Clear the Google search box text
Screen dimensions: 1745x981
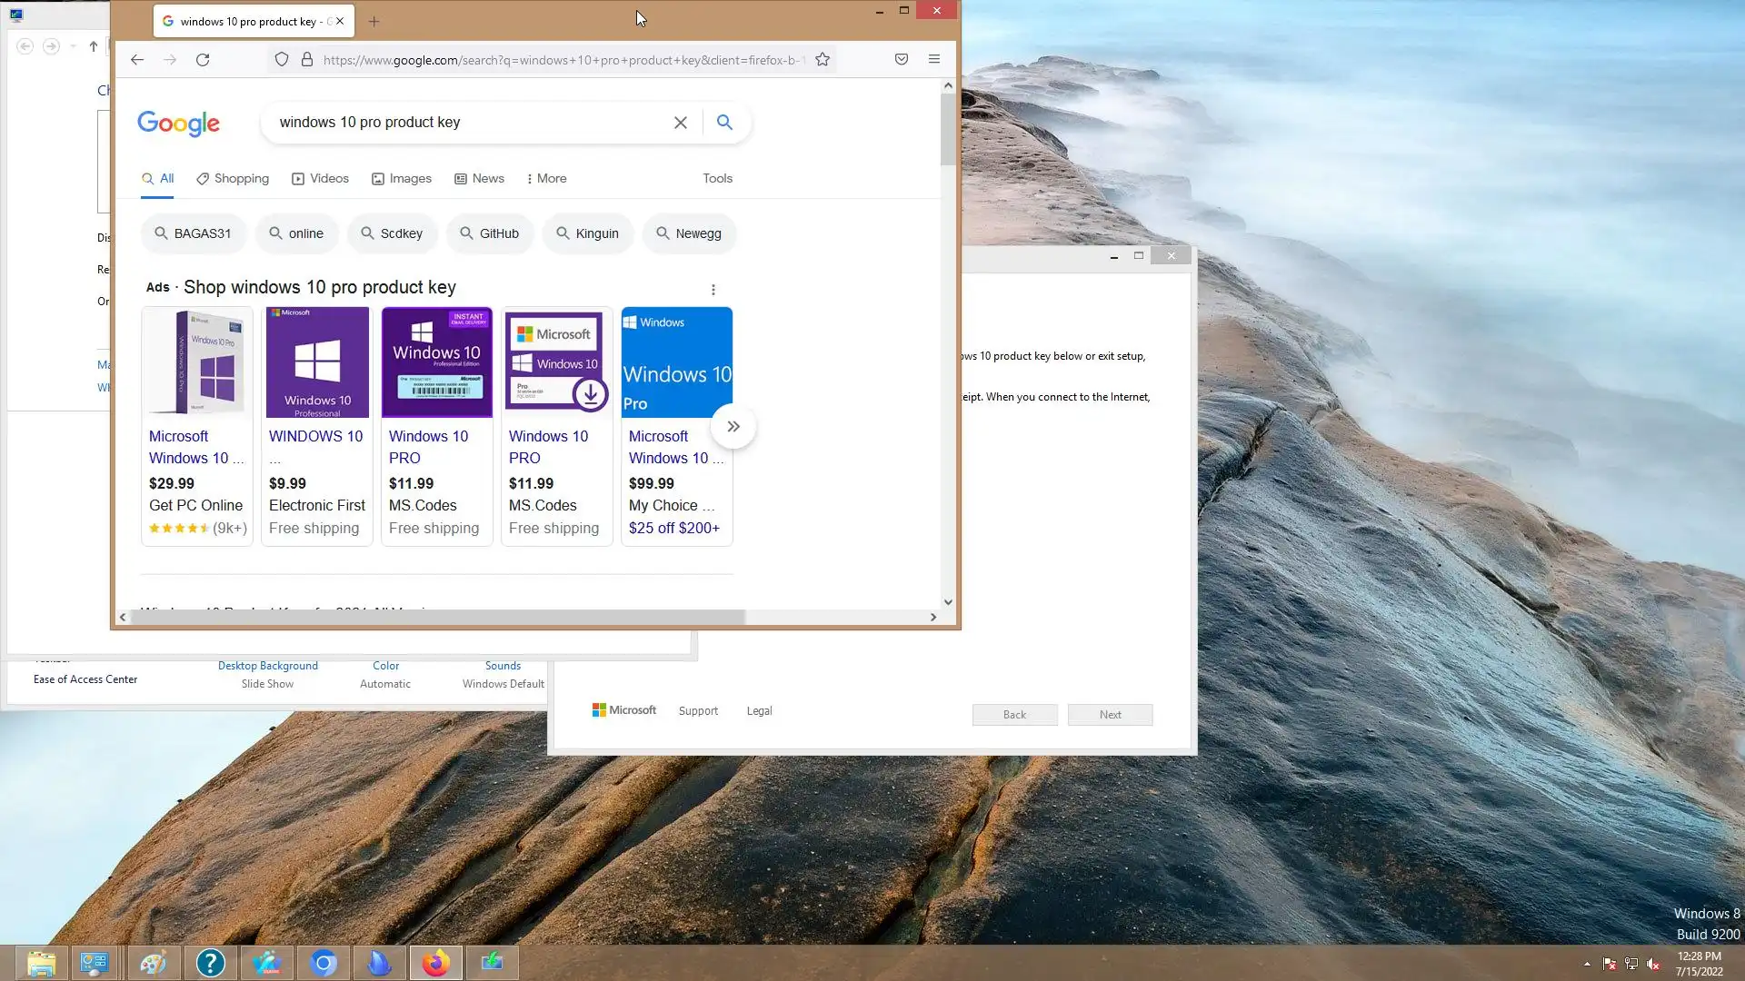[680, 123]
